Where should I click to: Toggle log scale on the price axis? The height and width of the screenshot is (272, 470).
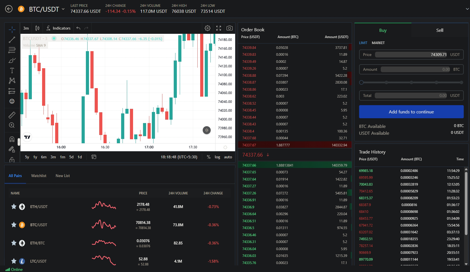[x=217, y=157]
